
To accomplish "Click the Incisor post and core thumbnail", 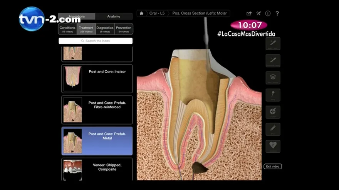I will [73, 79].
